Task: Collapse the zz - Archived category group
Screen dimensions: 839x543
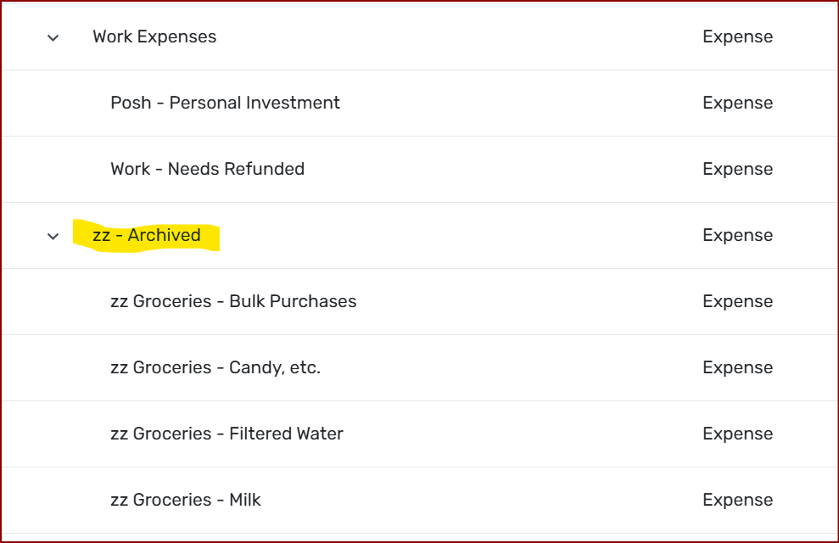Action: 53,236
